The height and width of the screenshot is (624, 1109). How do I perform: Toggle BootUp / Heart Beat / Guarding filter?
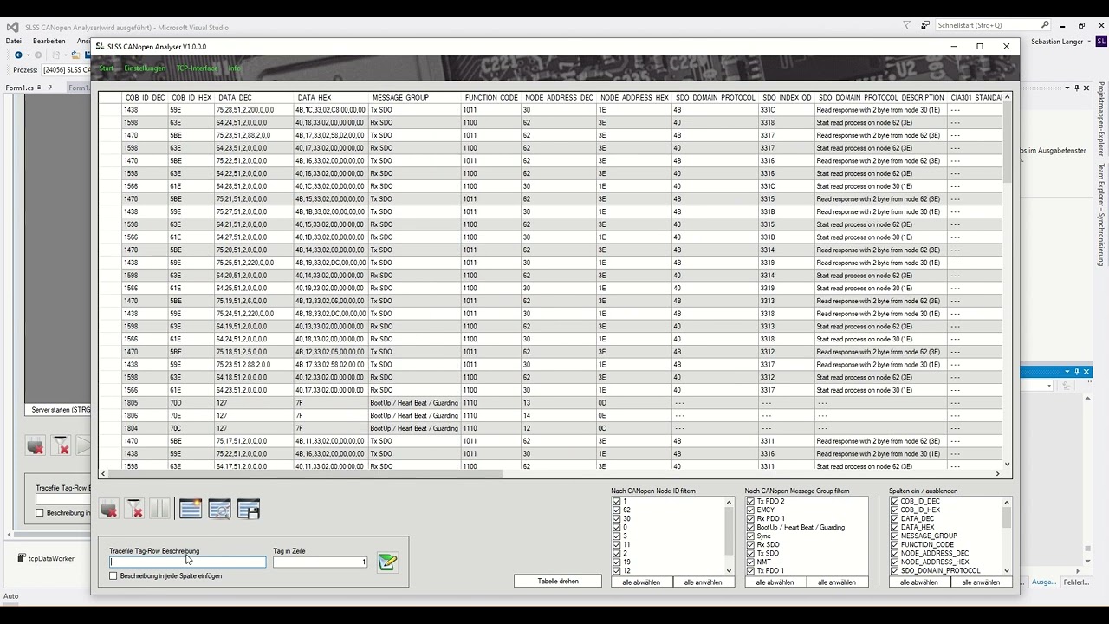pyautogui.click(x=750, y=527)
